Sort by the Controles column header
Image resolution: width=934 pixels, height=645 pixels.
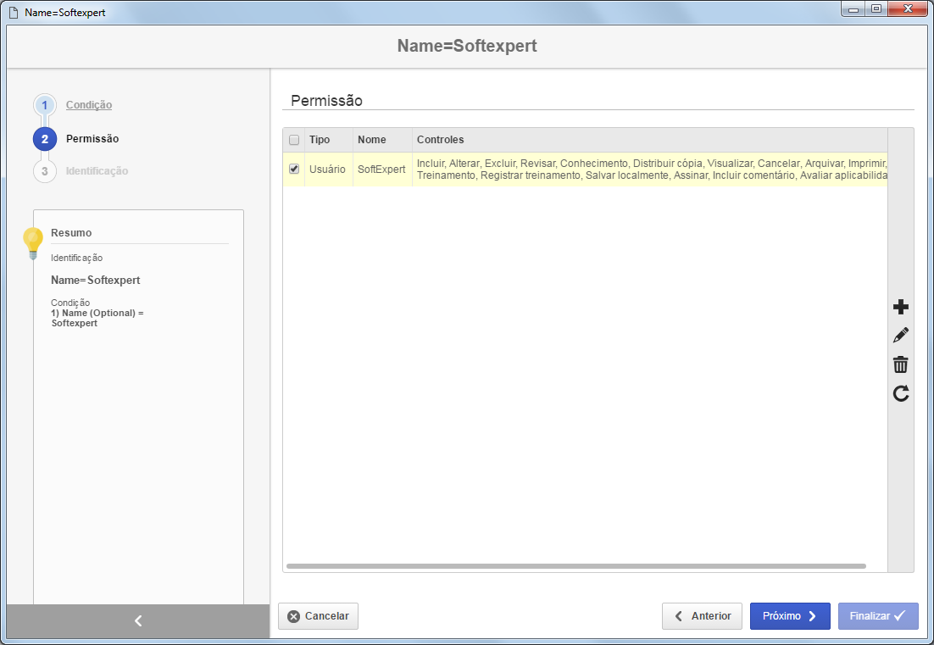[x=440, y=140]
